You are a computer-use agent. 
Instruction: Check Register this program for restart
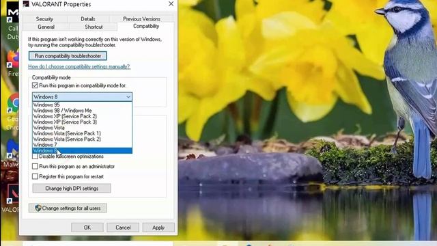[35, 176]
